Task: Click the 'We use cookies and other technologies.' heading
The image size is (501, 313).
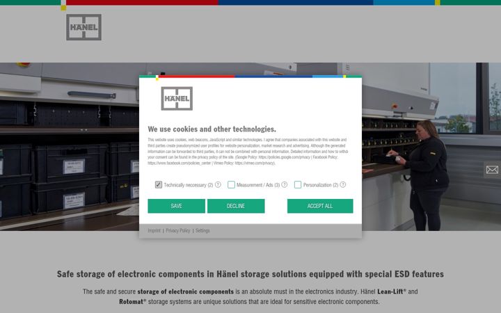Action: 212,129
